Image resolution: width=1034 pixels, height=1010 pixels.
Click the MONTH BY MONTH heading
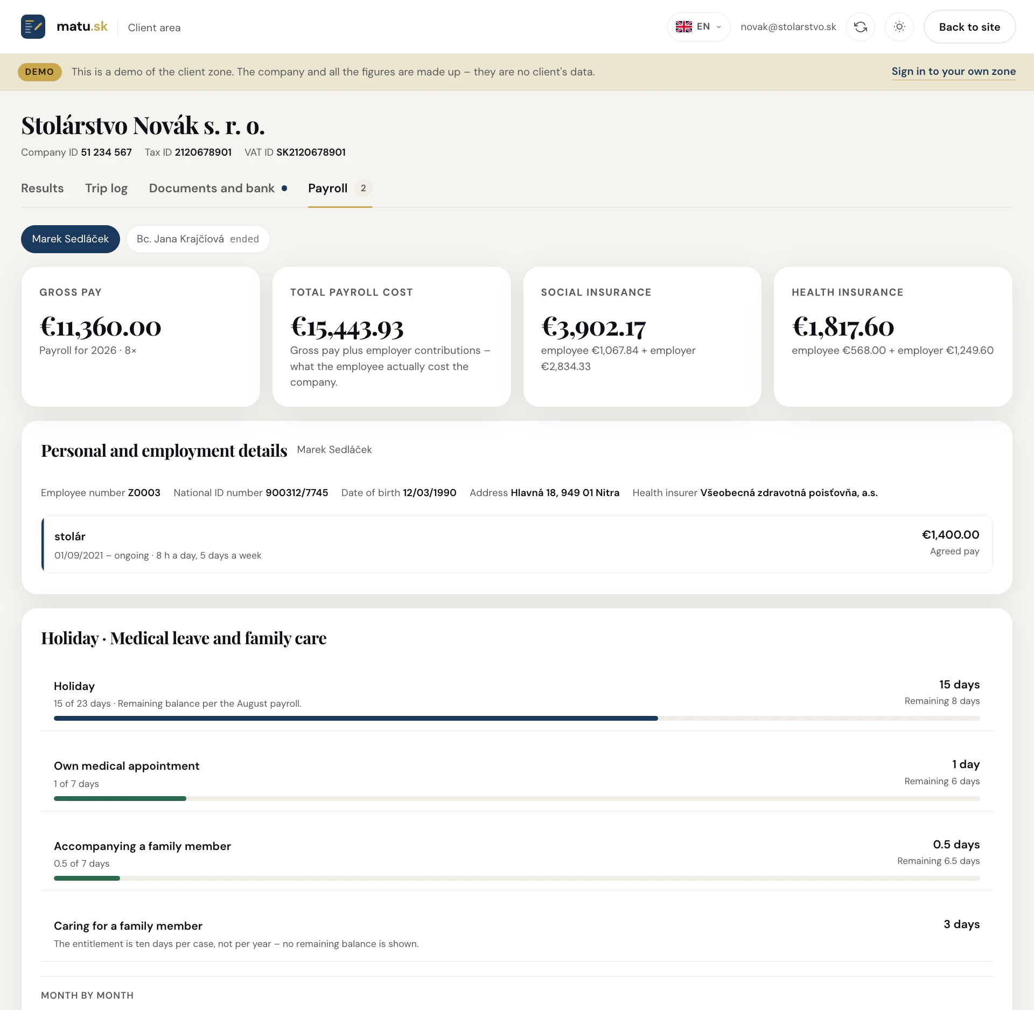click(x=87, y=995)
